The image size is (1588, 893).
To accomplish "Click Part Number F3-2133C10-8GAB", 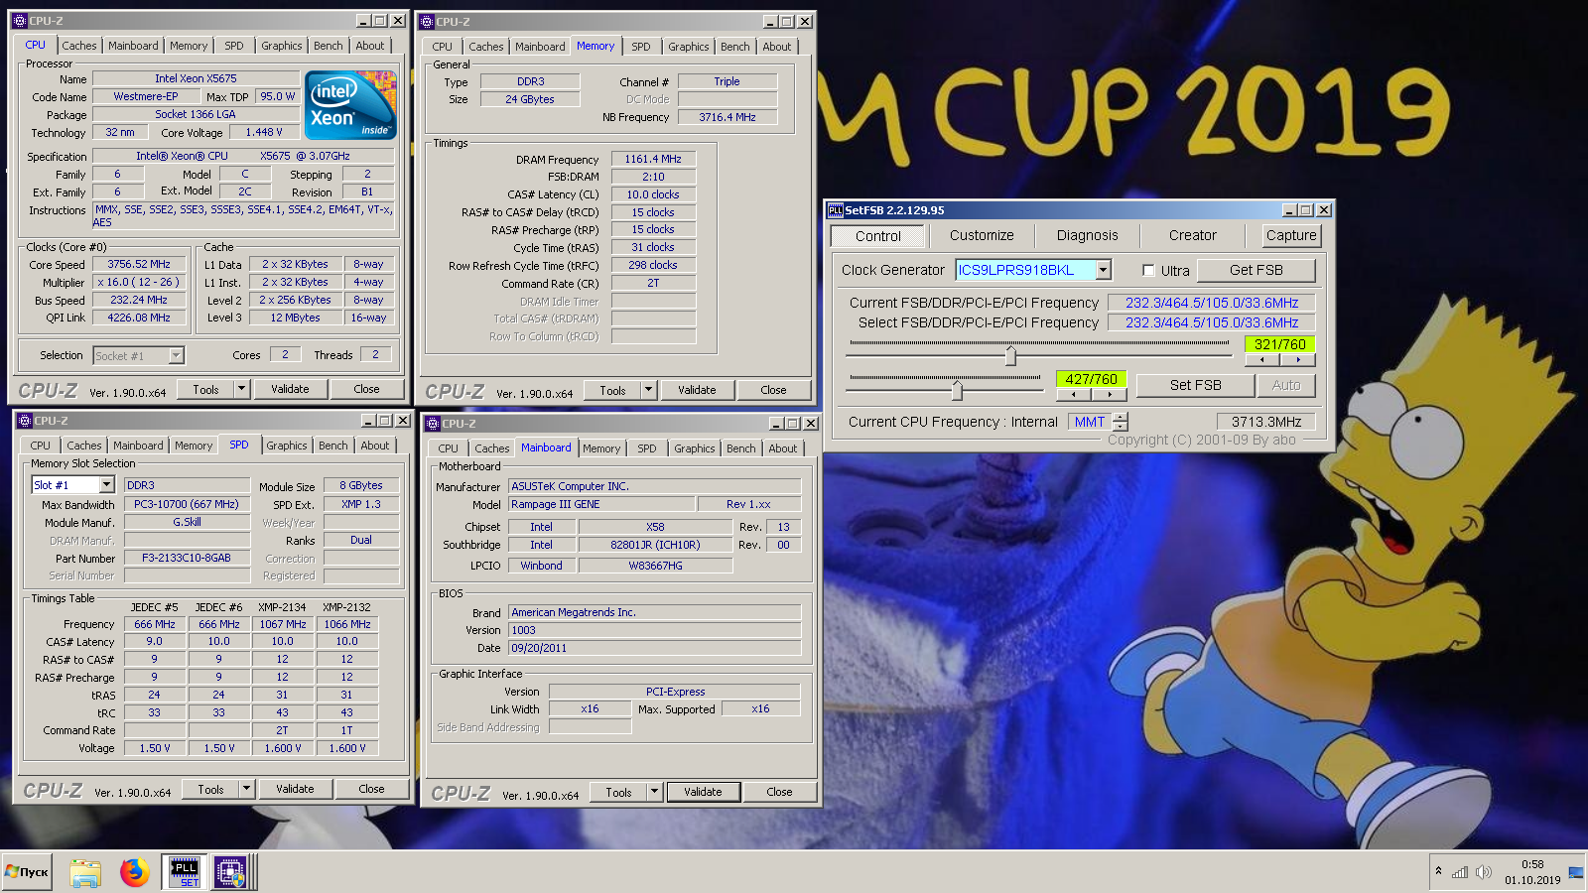I will pyautogui.click(x=187, y=558).
